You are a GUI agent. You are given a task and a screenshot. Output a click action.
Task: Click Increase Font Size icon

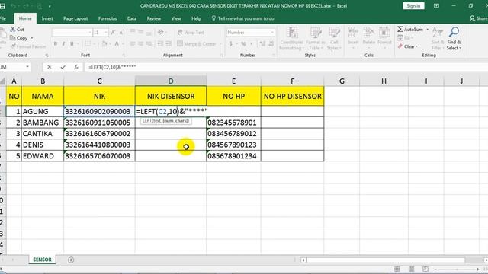tap(114, 32)
